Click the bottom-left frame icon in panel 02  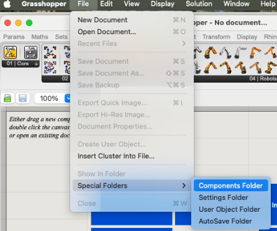50,67
